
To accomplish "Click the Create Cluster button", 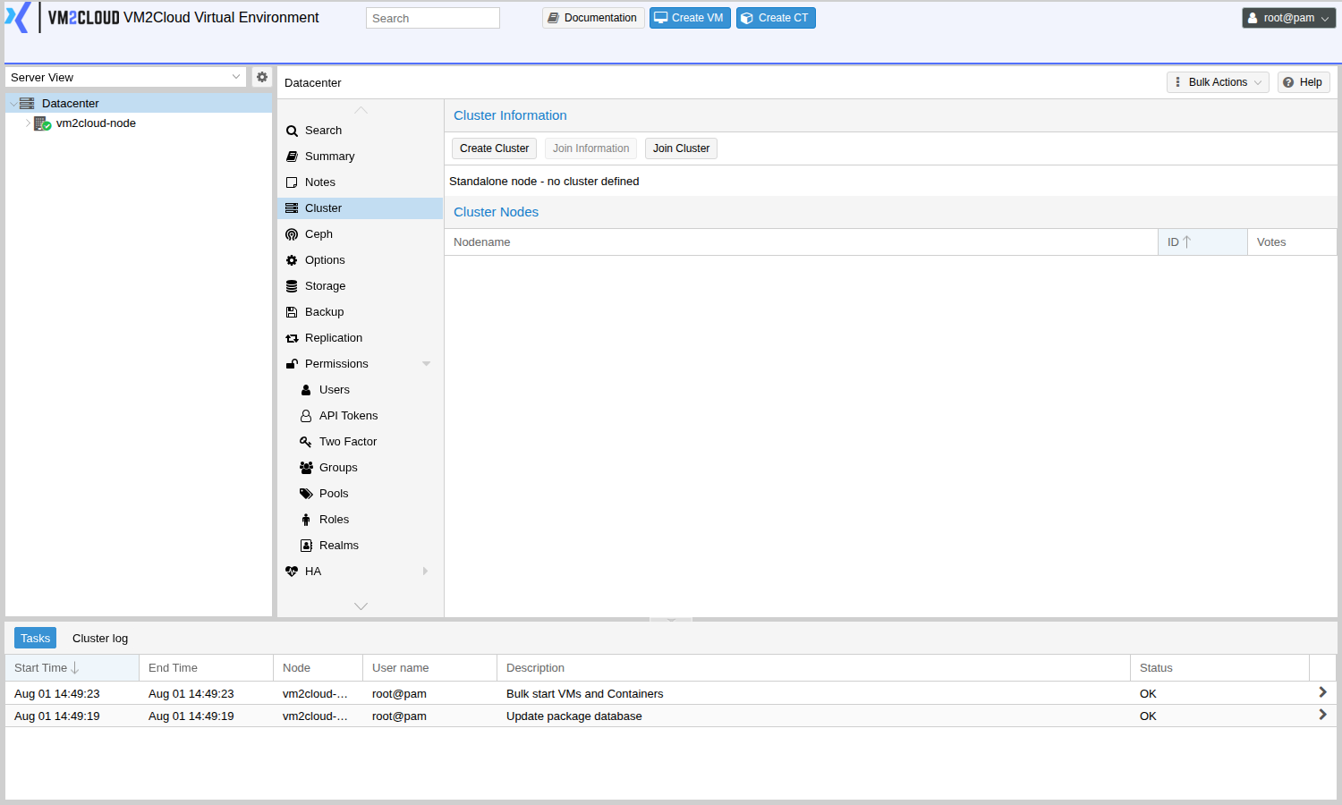I will point(494,148).
